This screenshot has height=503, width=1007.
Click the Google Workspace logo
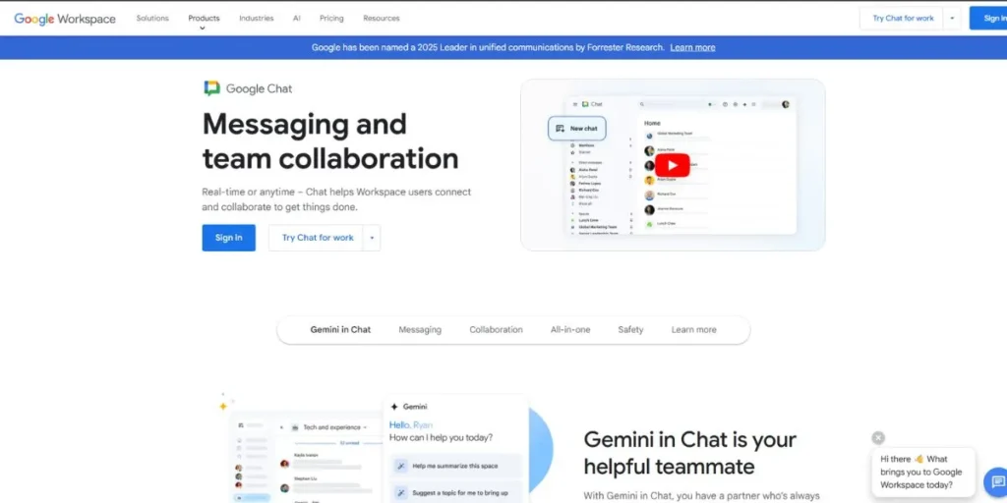tap(65, 19)
